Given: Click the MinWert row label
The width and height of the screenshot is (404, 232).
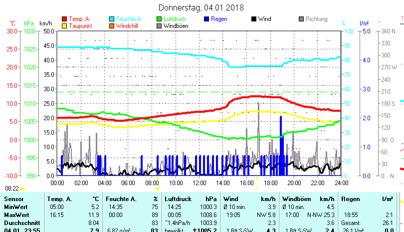Looking at the screenshot, I should coord(15,207).
